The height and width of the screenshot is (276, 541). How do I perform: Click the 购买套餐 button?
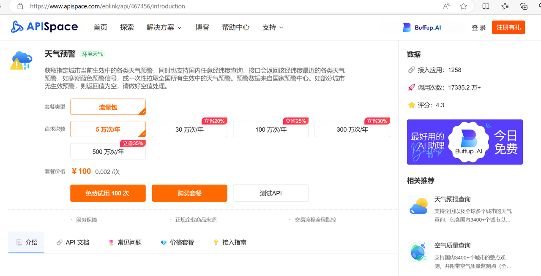coord(189,193)
